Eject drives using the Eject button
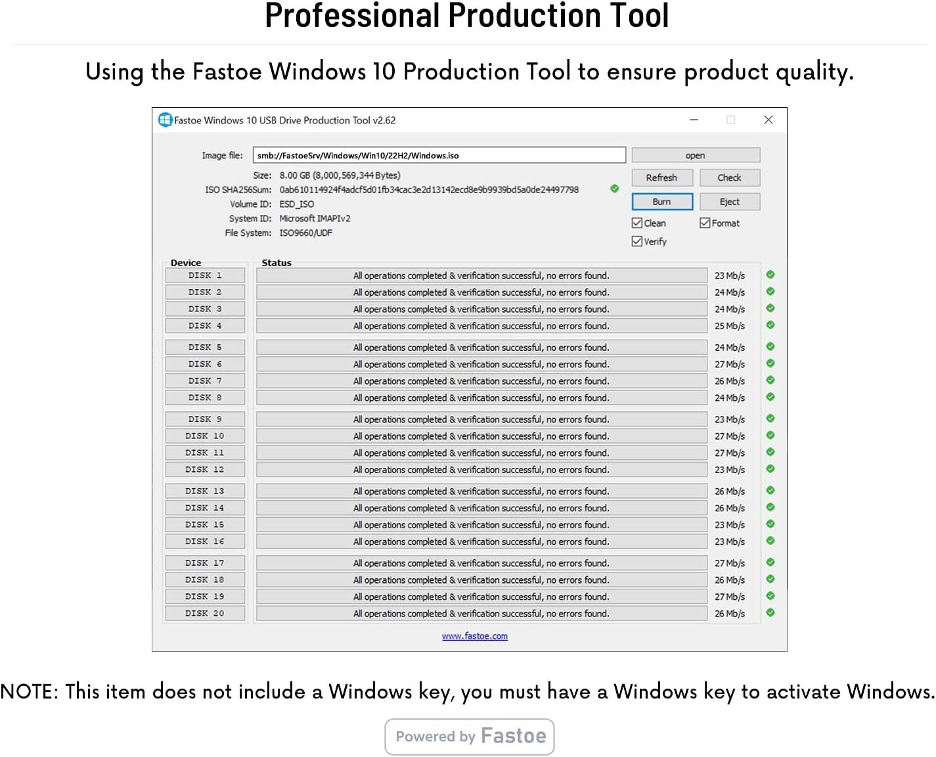This screenshot has height=757, width=936. coord(730,202)
